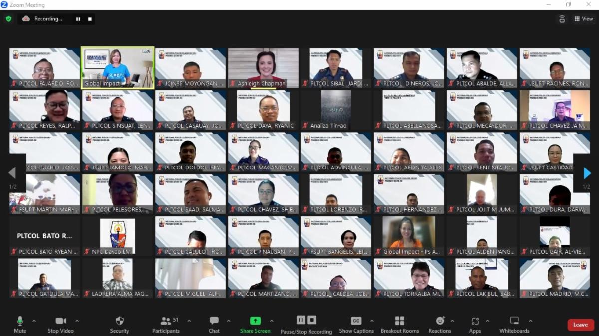Image resolution: width=599 pixels, height=336 pixels.
Task: Click the cloud Recording status indicator
Action: pyautogui.click(x=43, y=19)
